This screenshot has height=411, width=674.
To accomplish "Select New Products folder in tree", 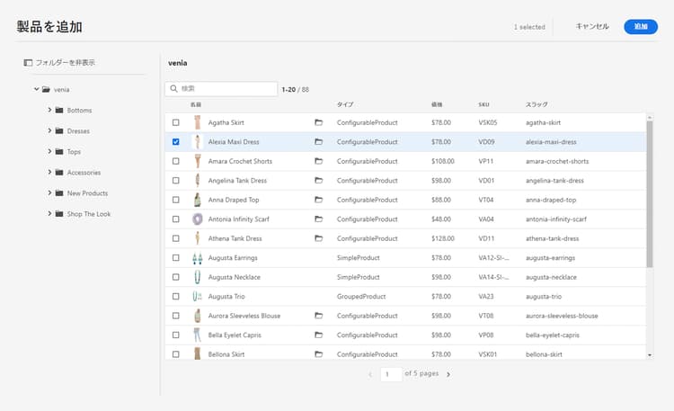I will [x=87, y=193].
